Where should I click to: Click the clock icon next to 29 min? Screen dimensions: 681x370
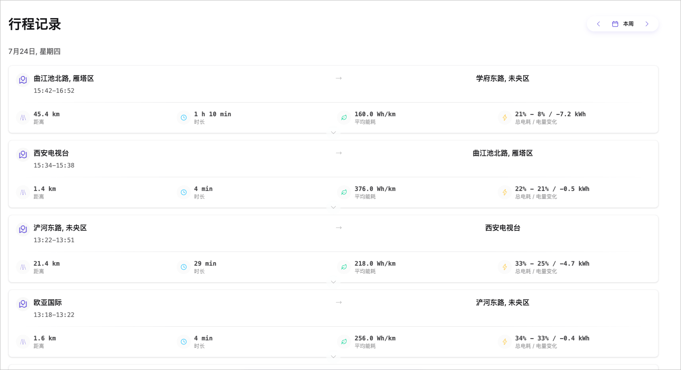[x=184, y=267]
